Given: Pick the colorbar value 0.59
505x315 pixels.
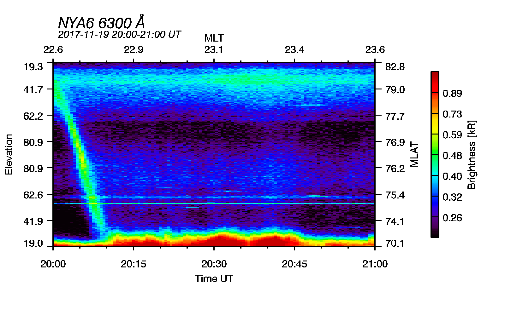Looking at the screenshot, I should [452, 135].
